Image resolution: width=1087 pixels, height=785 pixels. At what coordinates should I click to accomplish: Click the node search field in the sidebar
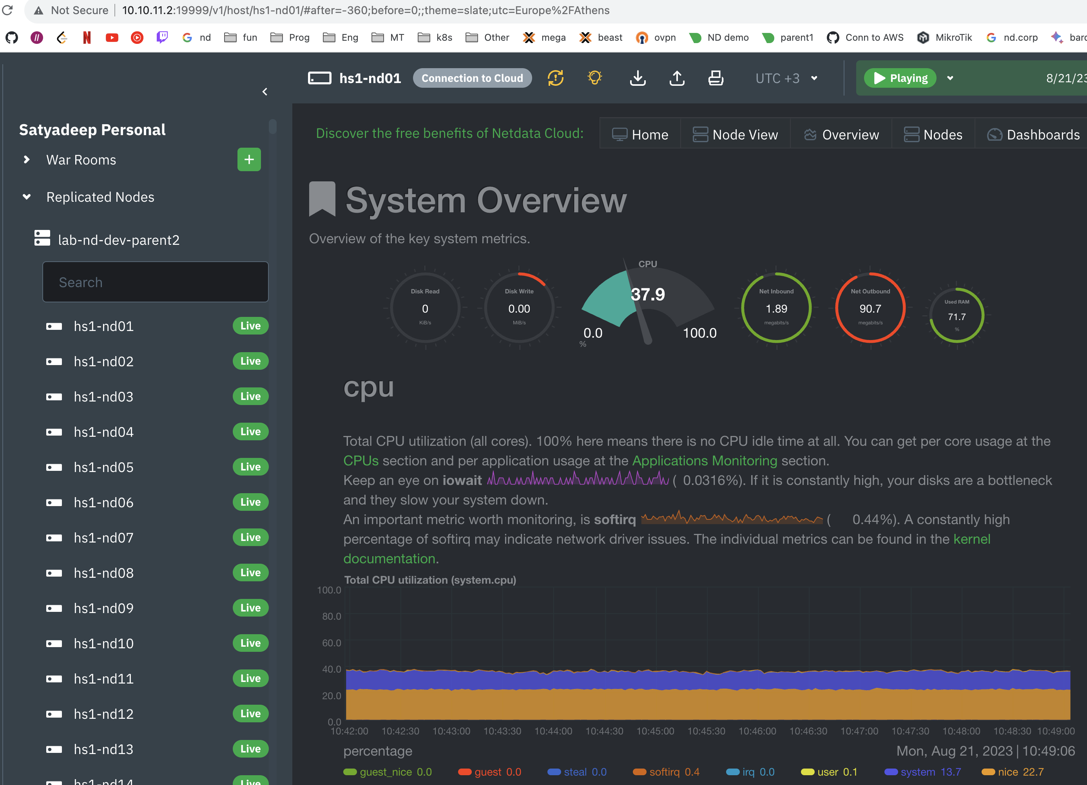155,282
